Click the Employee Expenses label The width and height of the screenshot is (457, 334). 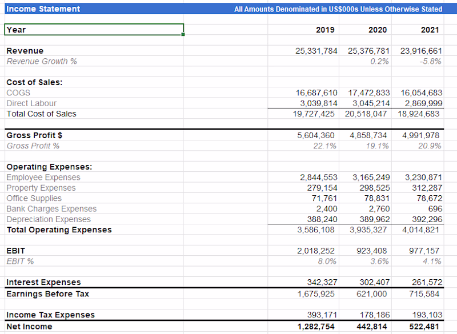tap(43, 178)
